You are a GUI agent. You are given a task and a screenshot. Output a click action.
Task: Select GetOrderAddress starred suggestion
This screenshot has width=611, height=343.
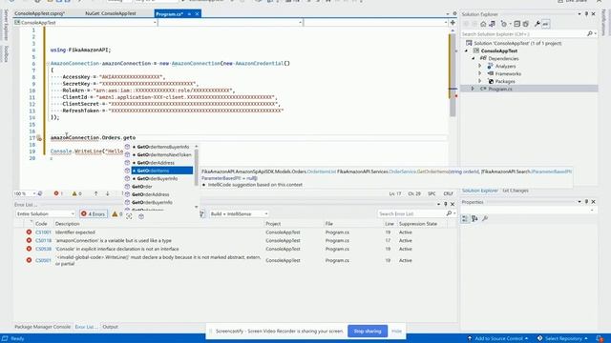click(156, 163)
